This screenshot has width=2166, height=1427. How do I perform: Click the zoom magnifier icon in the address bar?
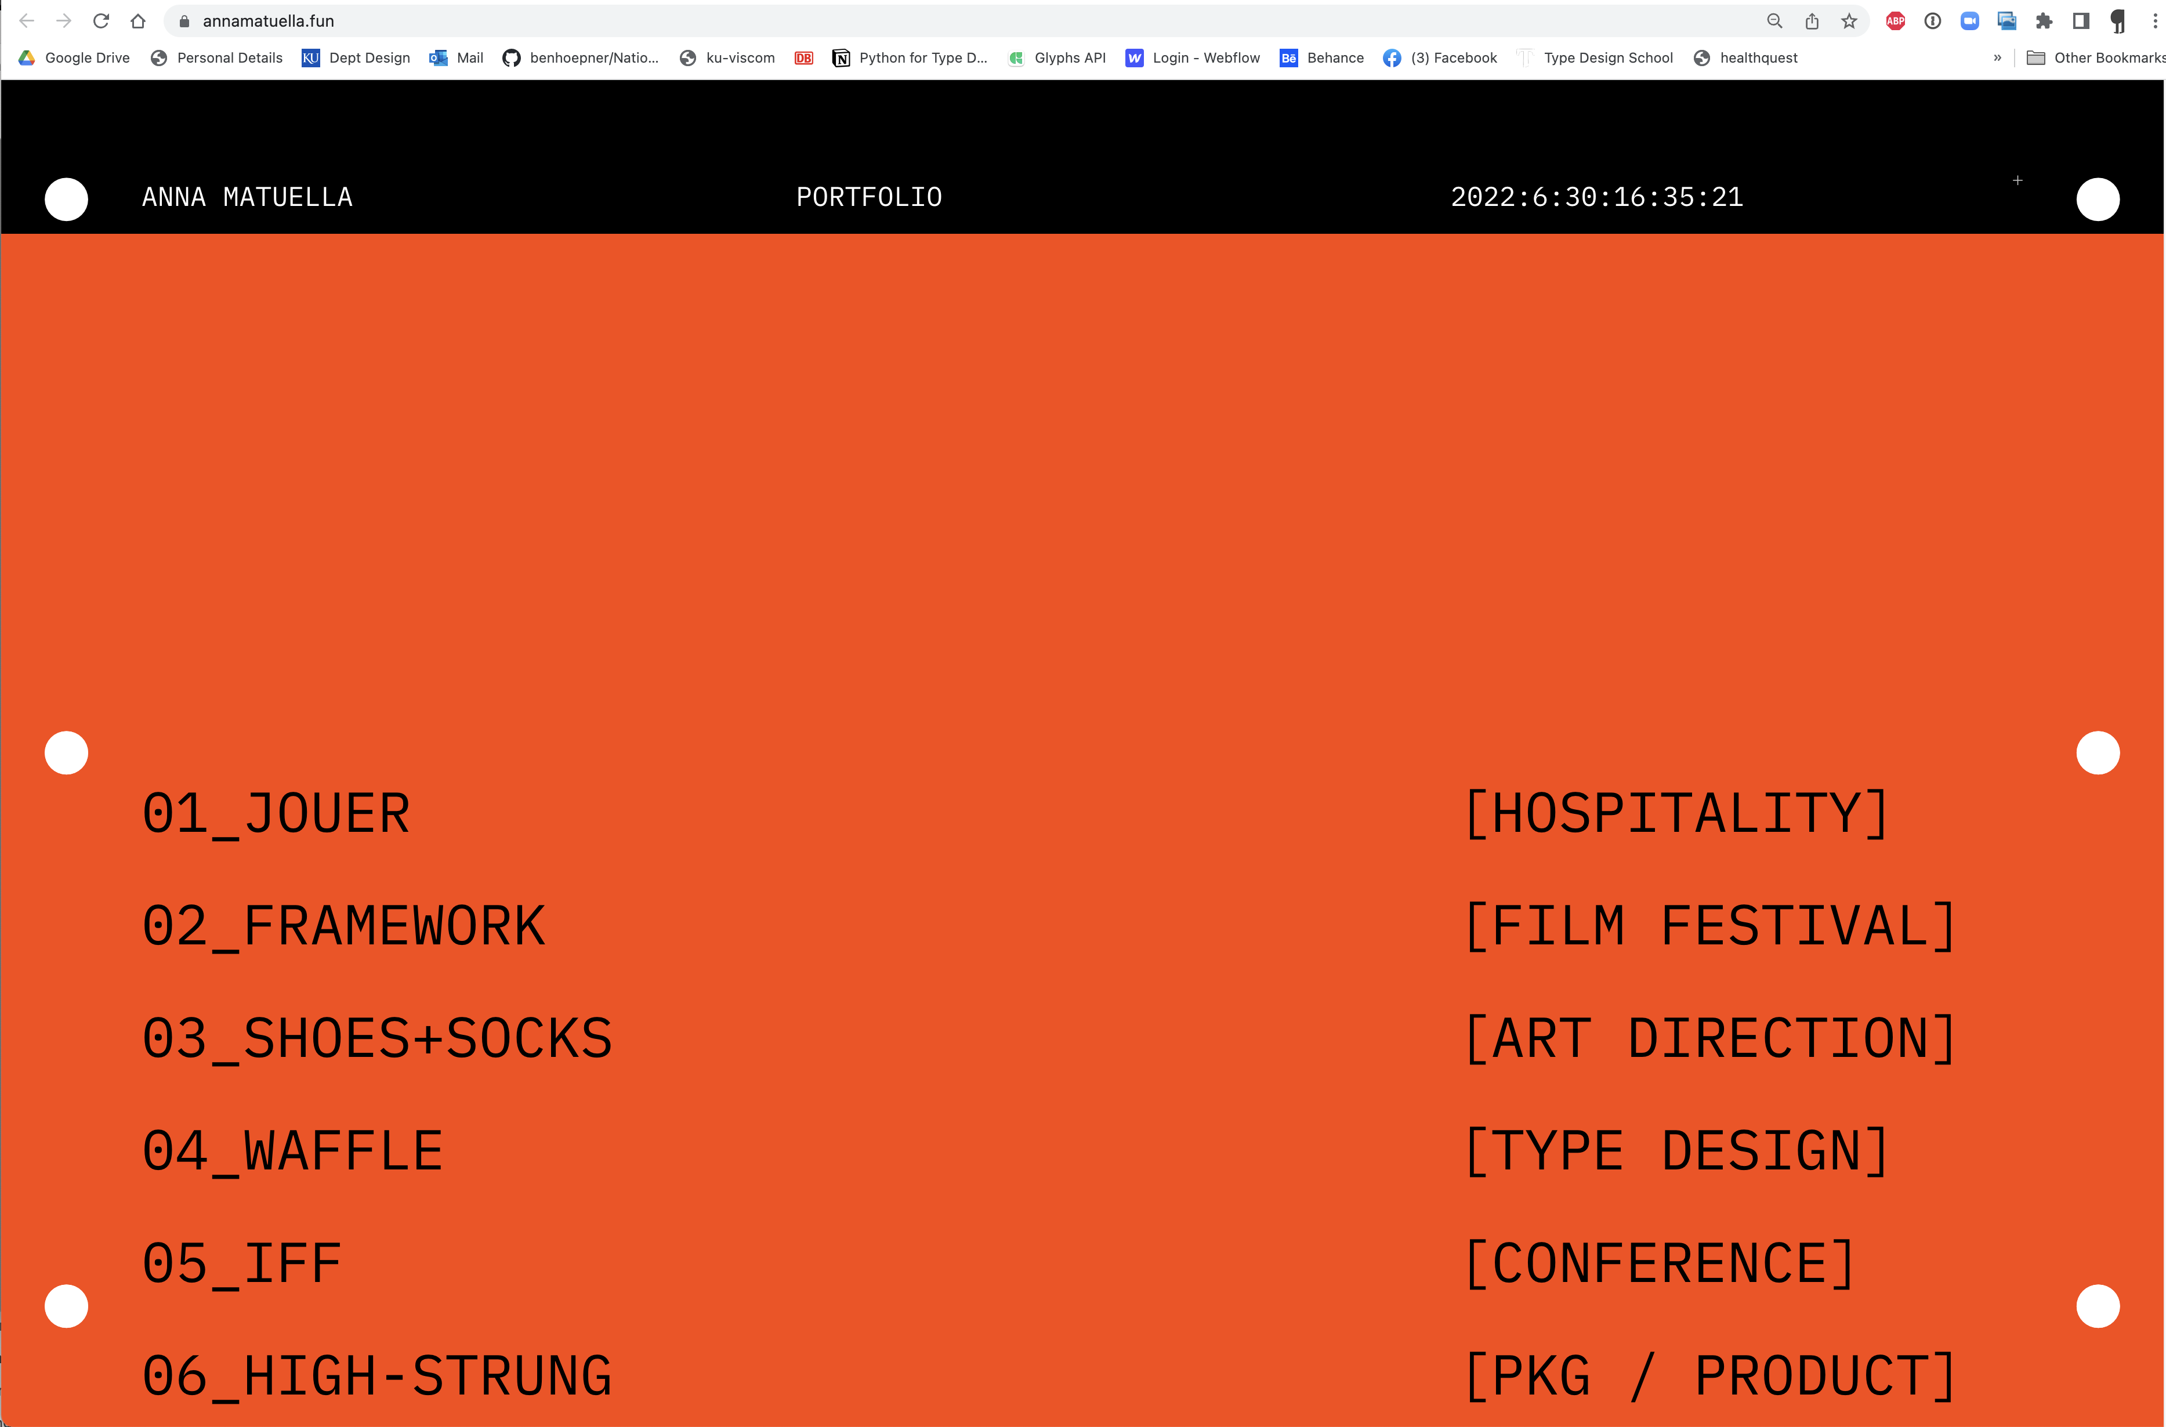click(x=1774, y=21)
